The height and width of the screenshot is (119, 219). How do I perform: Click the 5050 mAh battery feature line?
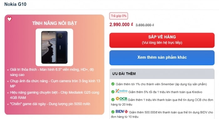(50, 104)
